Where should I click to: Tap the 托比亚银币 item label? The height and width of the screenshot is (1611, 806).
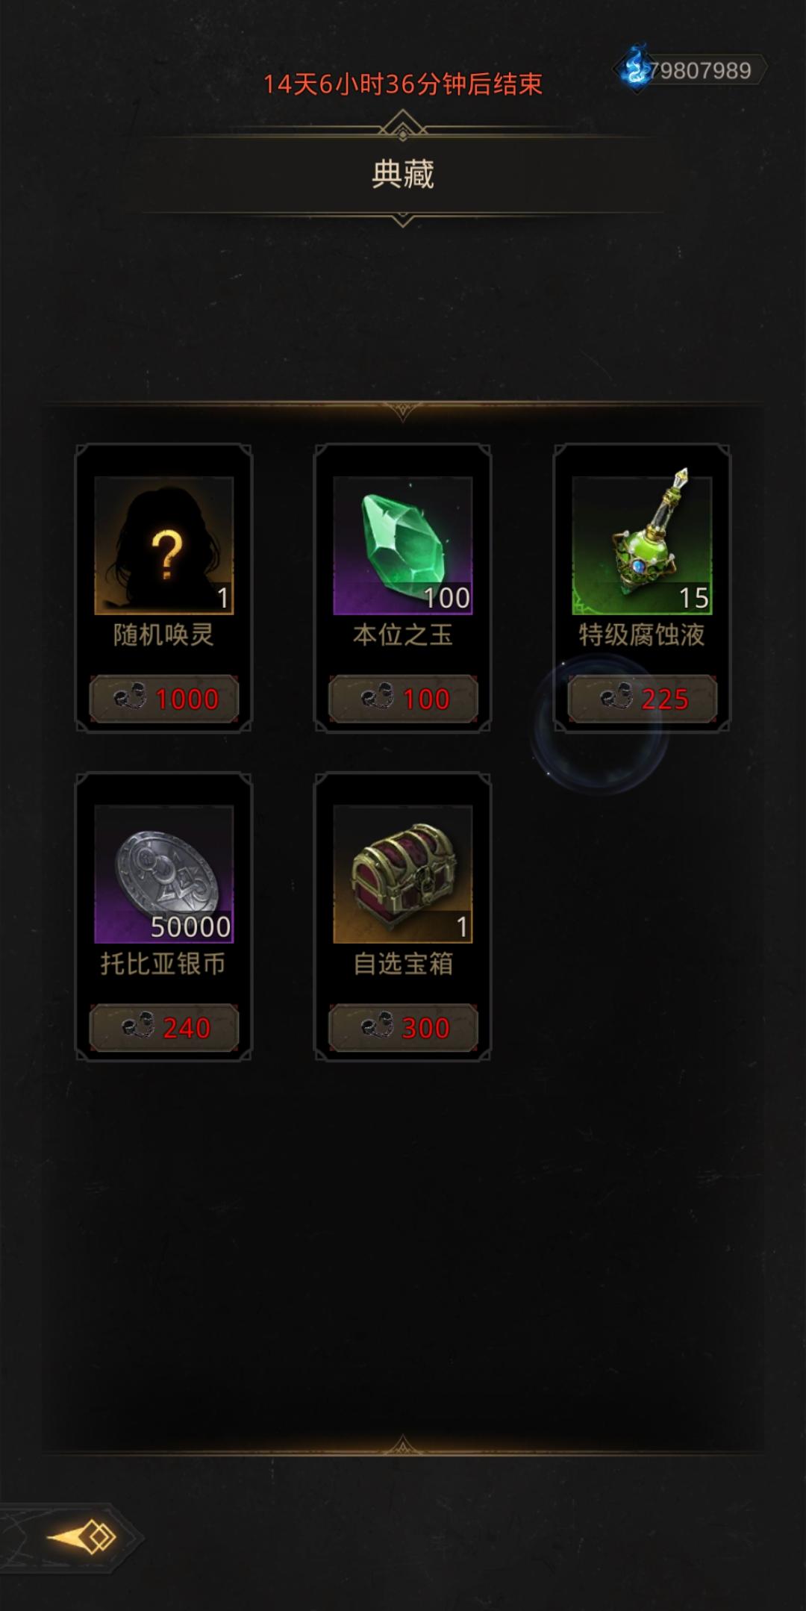[x=164, y=964]
